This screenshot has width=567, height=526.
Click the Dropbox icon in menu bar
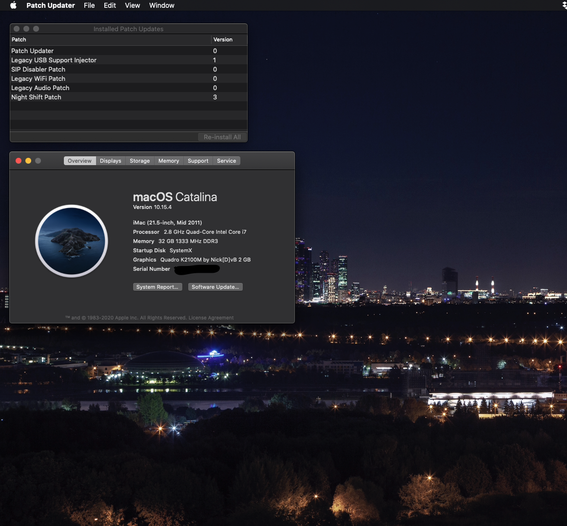tap(565, 5)
